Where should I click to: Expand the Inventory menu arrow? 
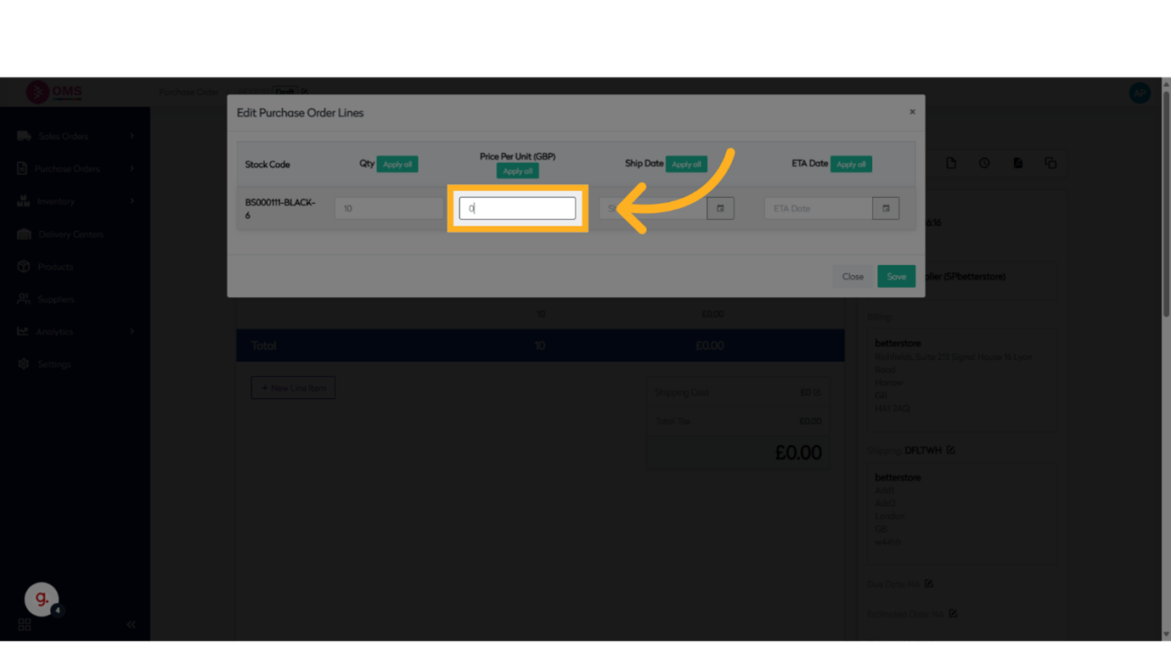(132, 201)
